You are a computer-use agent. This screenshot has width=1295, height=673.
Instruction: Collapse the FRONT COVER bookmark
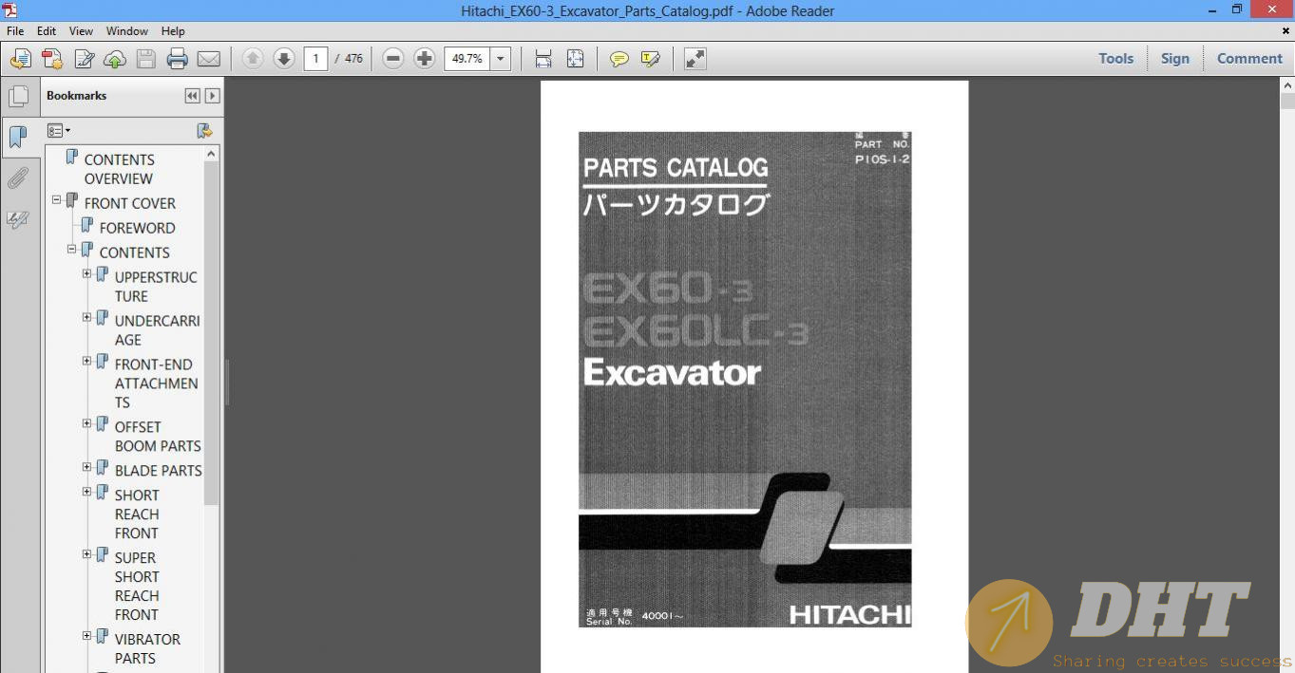click(56, 200)
